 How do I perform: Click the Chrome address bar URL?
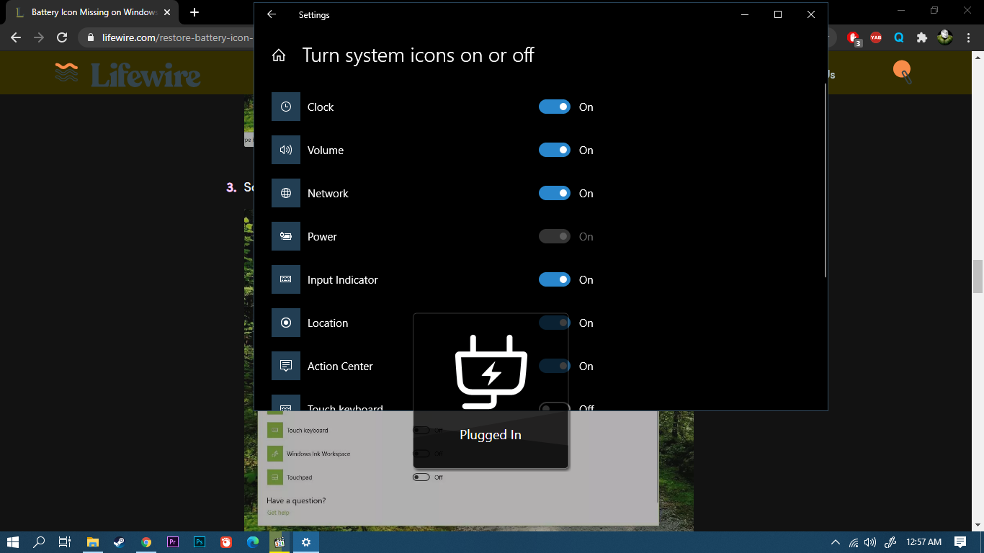coord(178,37)
